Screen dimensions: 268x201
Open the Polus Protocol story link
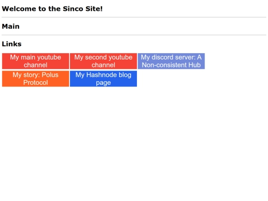coord(35,78)
